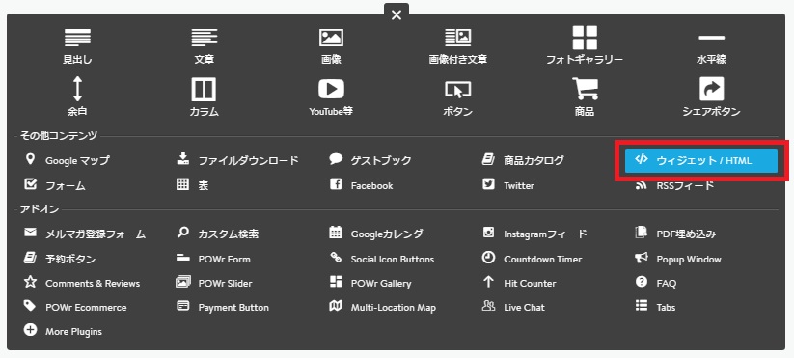Image resolution: width=794 pixels, height=358 pixels.
Task: Add the Tabs add-on
Action: (655, 307)
